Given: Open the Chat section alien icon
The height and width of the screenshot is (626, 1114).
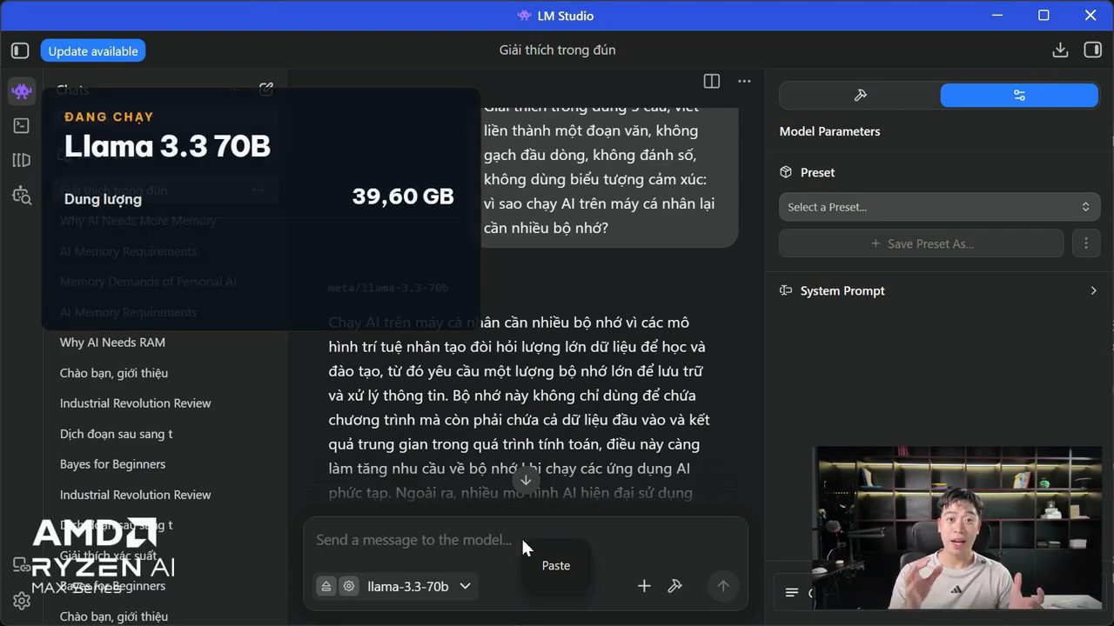Looking at the screenshot, I should 22,90.
